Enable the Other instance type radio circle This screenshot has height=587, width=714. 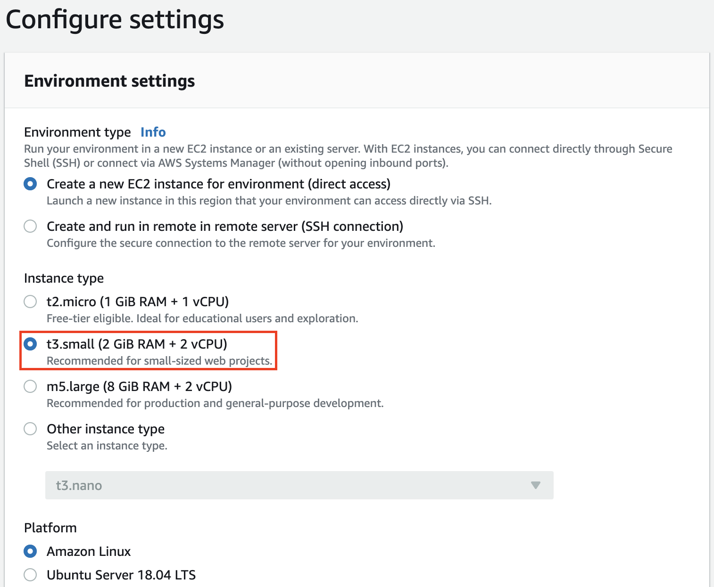click(30, 429)
